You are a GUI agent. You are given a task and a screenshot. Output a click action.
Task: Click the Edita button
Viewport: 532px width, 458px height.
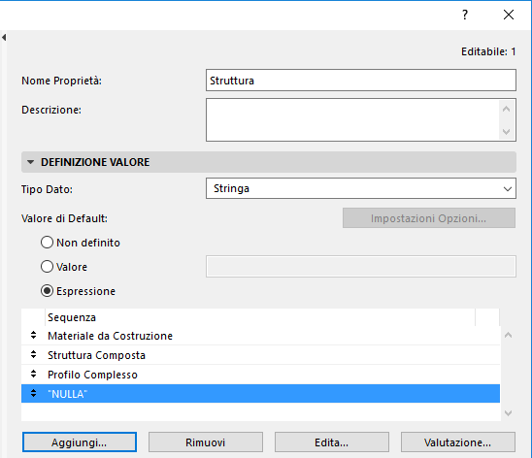coord(332,442)
